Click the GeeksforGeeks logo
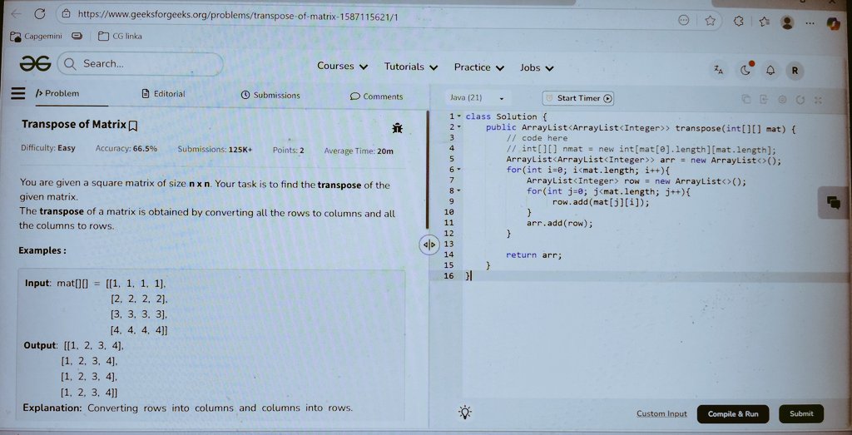Viewport: 852px width, 435px height. point(35,63)
